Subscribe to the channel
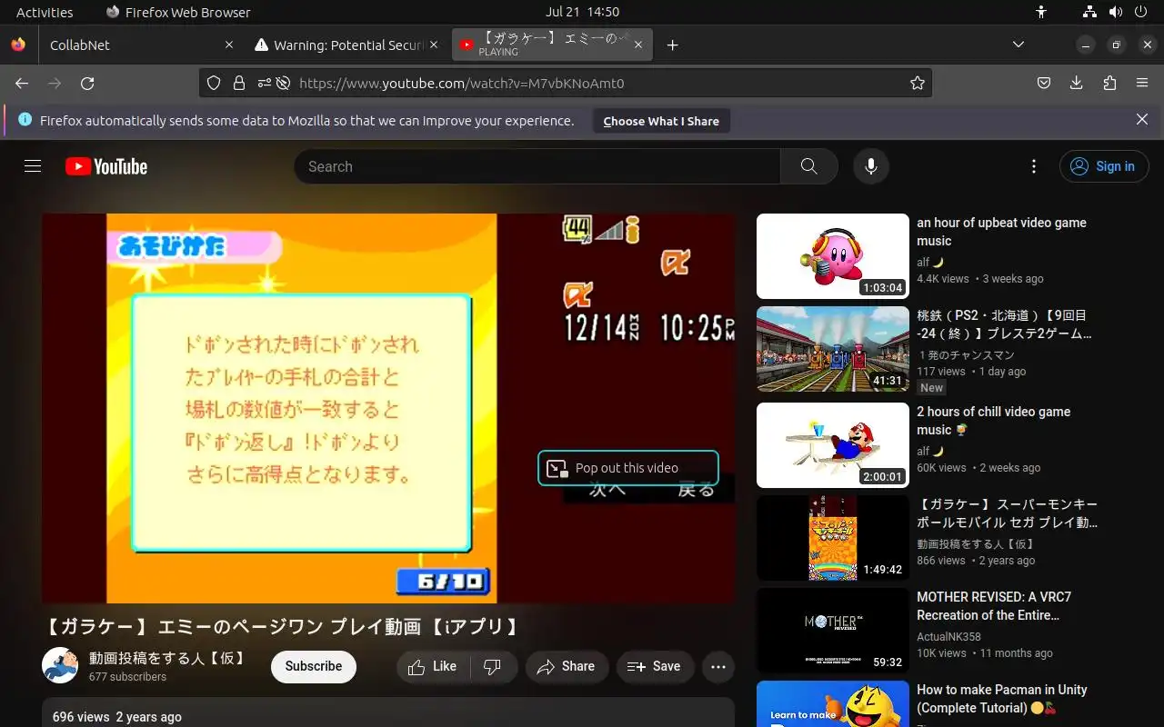Image resolution: width=1164 pixels, height=727 pixels. click(x=314, y=666)
